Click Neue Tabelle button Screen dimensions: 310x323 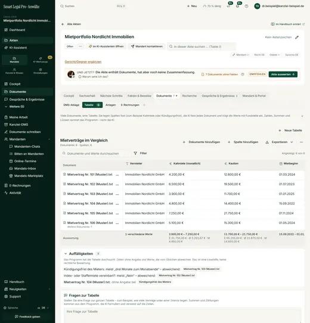tap(290, 131)
